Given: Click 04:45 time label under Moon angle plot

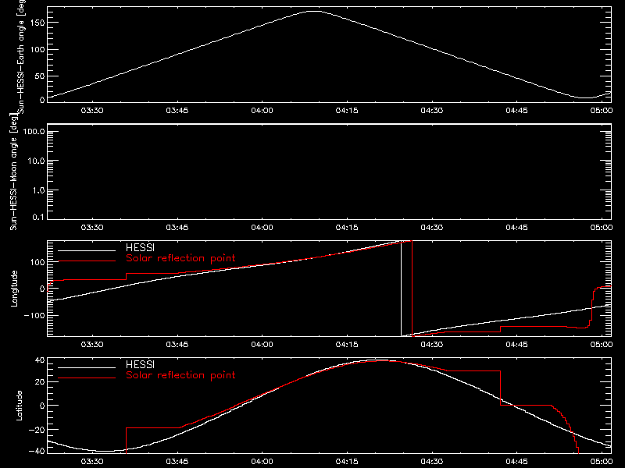Looking at the screenshot, I should (x=516, y=228).
